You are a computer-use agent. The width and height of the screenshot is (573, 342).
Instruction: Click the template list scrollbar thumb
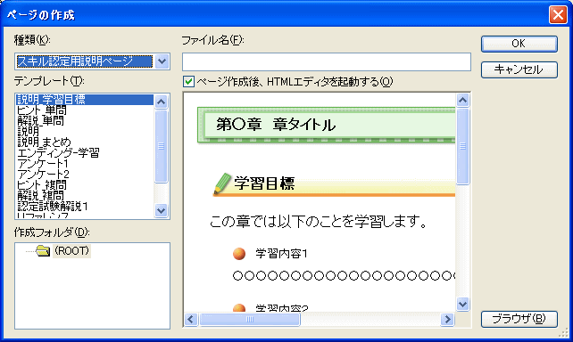pyautogui.click(x=162, y=146)
